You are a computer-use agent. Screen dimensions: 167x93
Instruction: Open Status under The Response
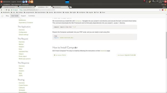coord(21,68)
